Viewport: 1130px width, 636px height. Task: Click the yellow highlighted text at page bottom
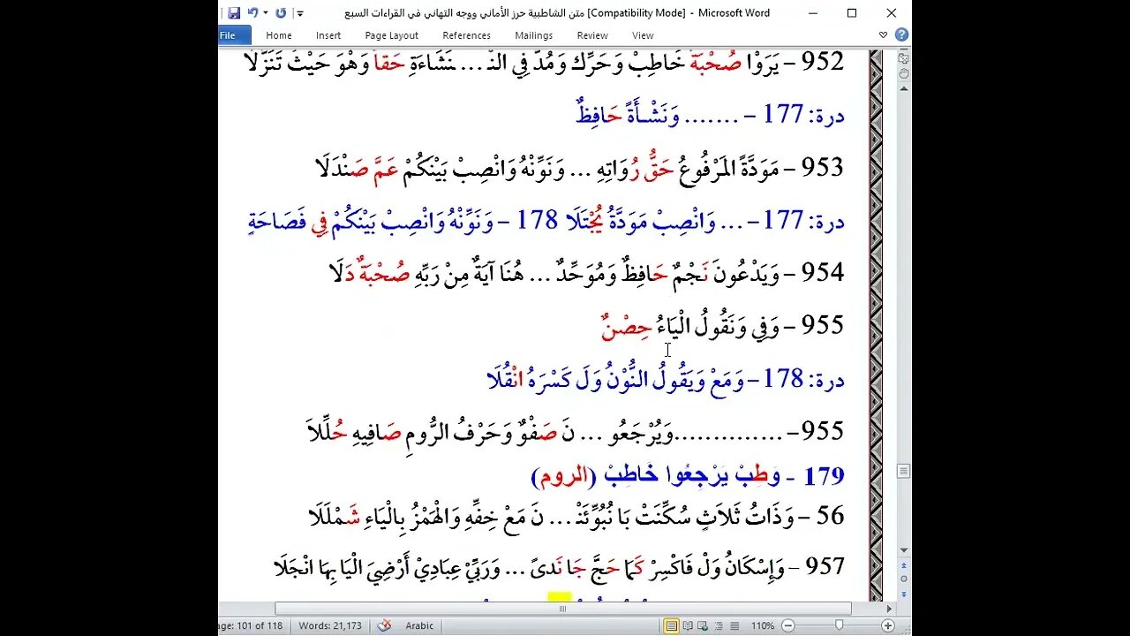[560, 597]
